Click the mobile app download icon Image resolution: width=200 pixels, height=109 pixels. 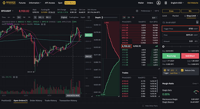pyautogui.click(x=165, y=3)
